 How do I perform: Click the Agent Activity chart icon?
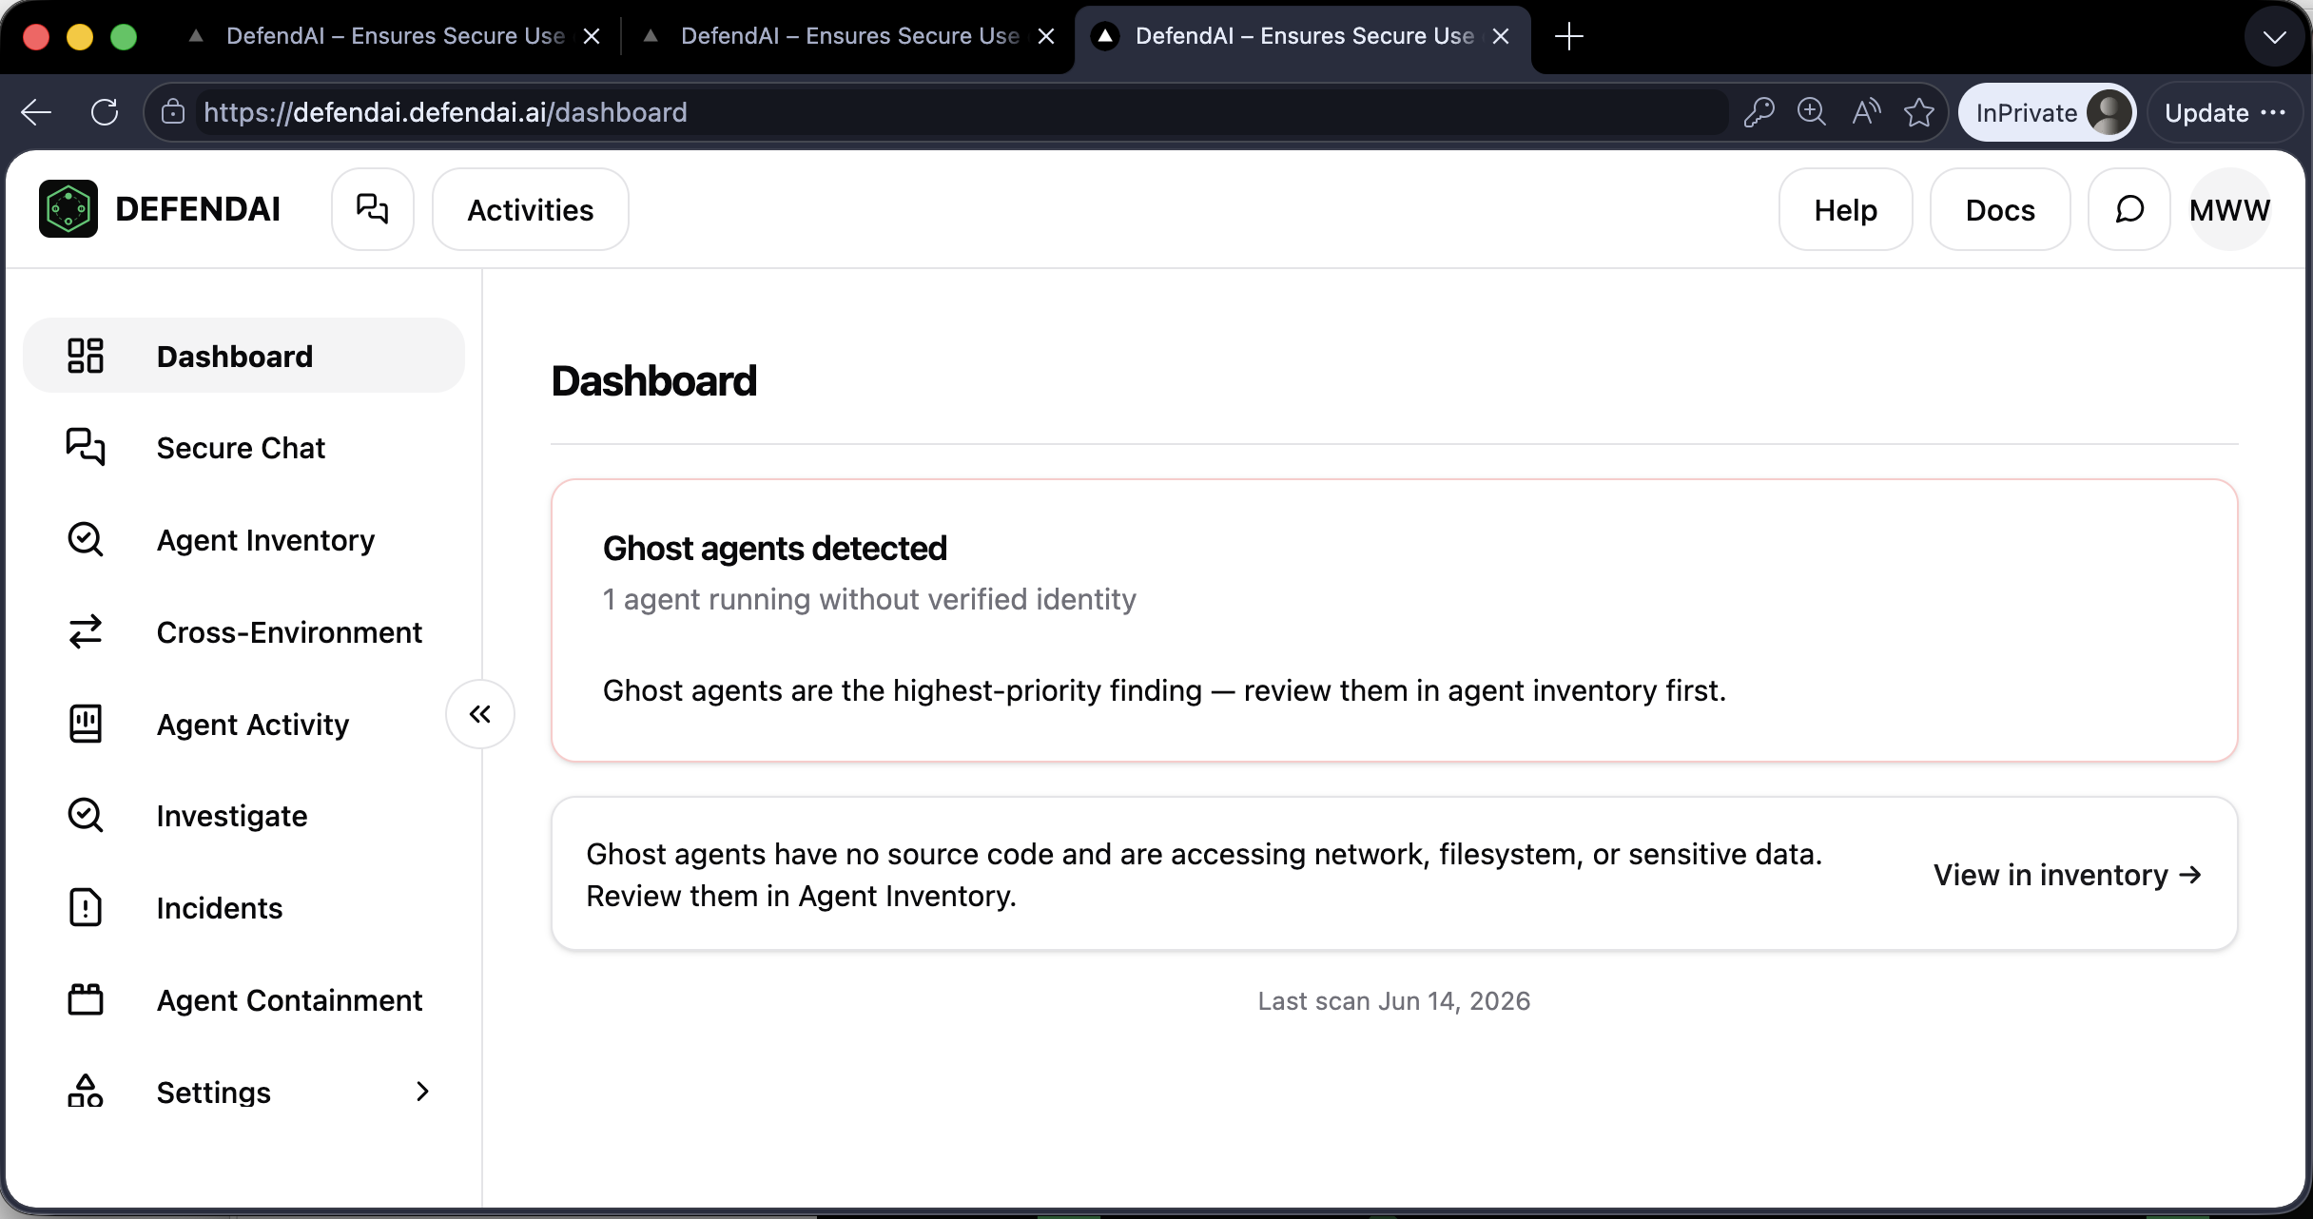tap(86, 724)
